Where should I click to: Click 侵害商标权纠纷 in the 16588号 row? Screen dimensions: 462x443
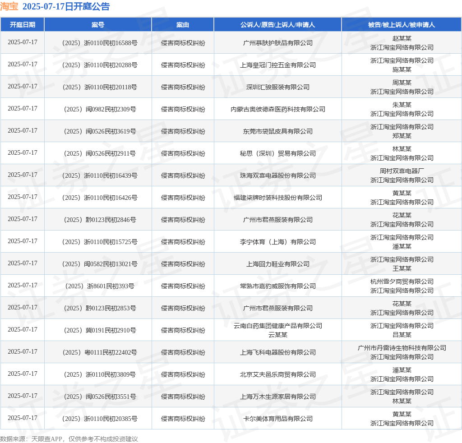pyautogui.click(x=183, y=43)
